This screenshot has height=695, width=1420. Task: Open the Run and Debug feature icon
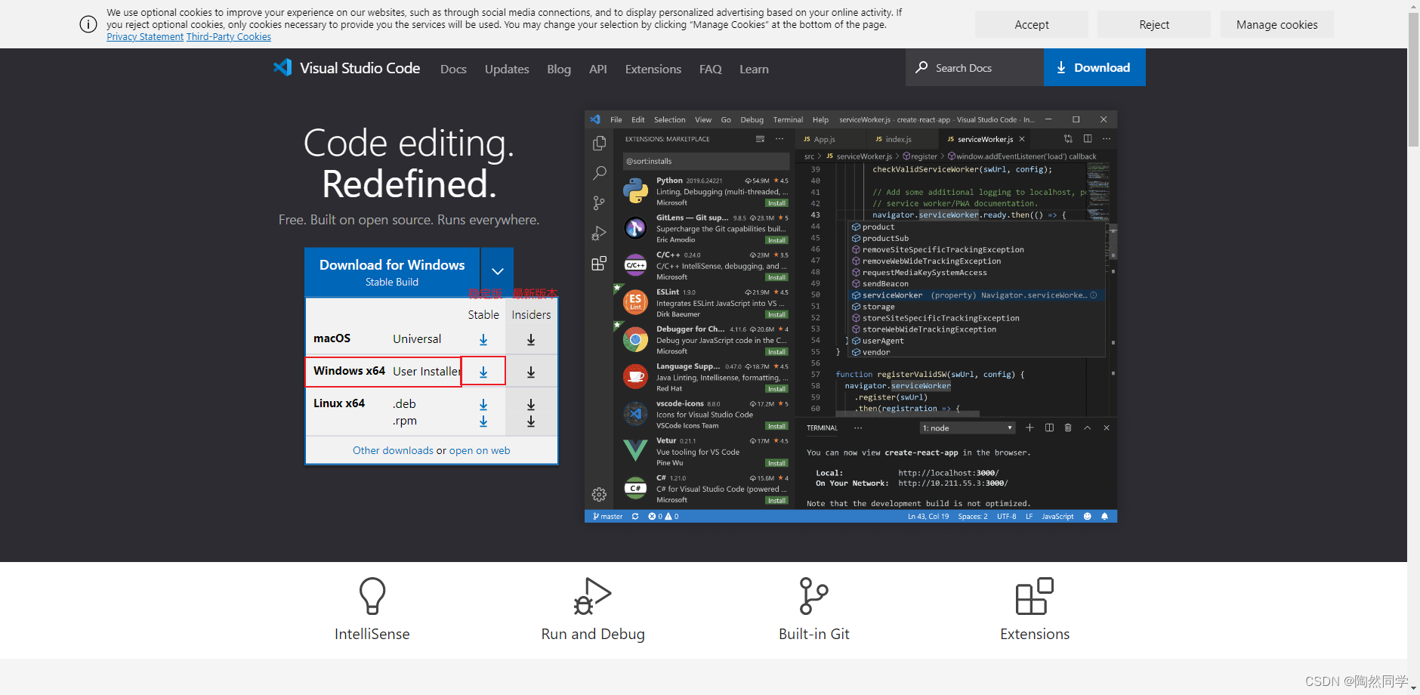pyautogui.click(x=592, y=596)
